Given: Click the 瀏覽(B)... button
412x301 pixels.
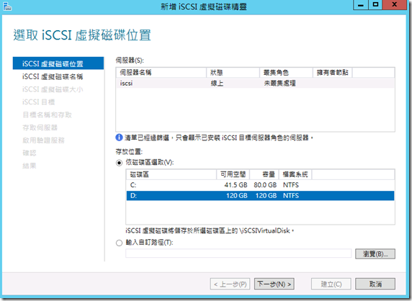Looking at the screenshot, I should tap(375, 254).
